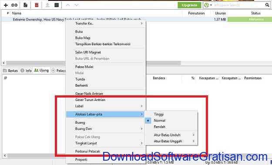Click the Move Down Queue arrow icon
Viewport: 272px width, 165px height.
coord(77,5)
